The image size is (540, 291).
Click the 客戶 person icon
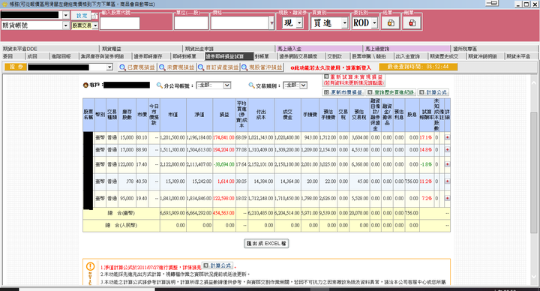pos(85,85)
